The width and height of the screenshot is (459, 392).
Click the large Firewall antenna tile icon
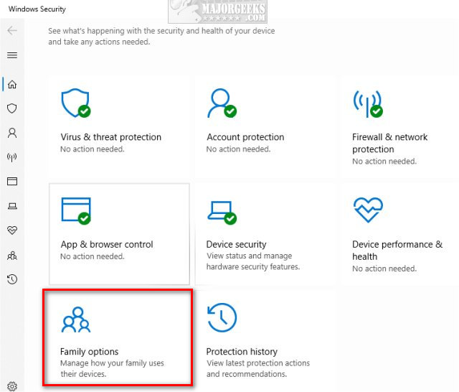pos(368,104)
